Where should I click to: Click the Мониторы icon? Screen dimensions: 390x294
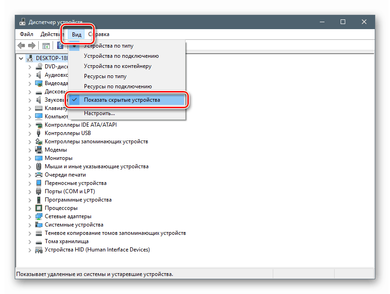[x=39, y=158]
